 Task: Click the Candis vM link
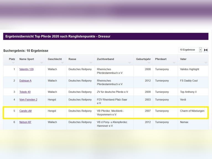[25, 111]
